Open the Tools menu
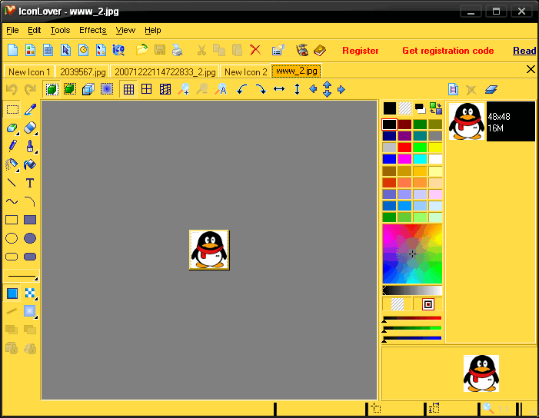This screenshot has width=539, height=418. click(x=60, y=30)
